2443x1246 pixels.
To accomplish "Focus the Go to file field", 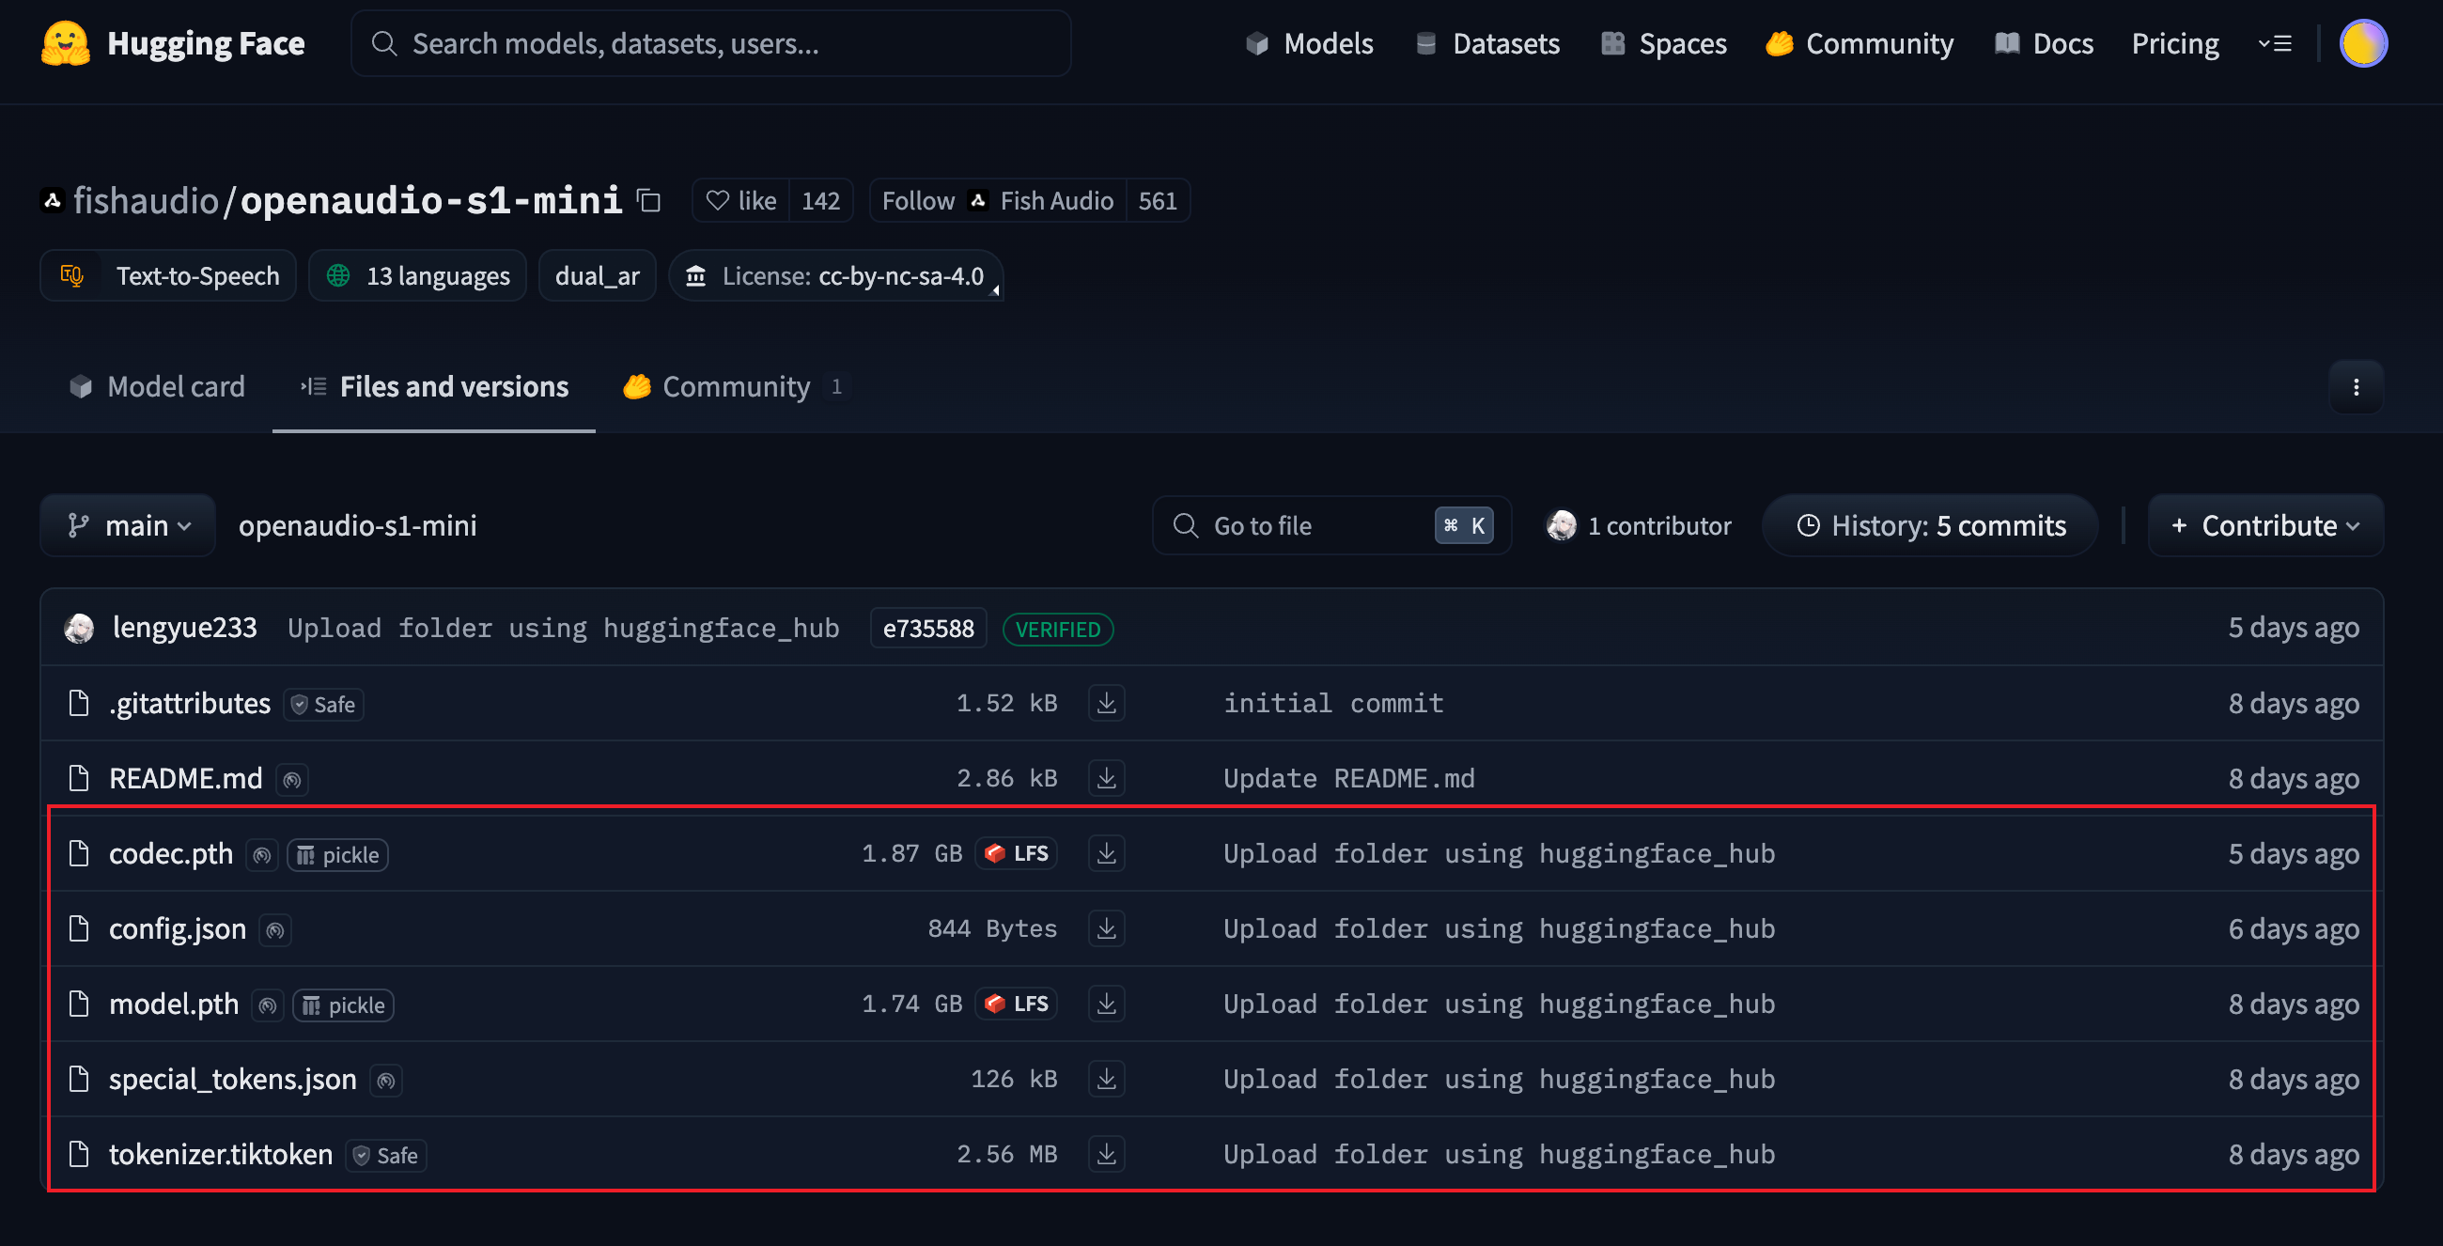I will point(1331,525).
